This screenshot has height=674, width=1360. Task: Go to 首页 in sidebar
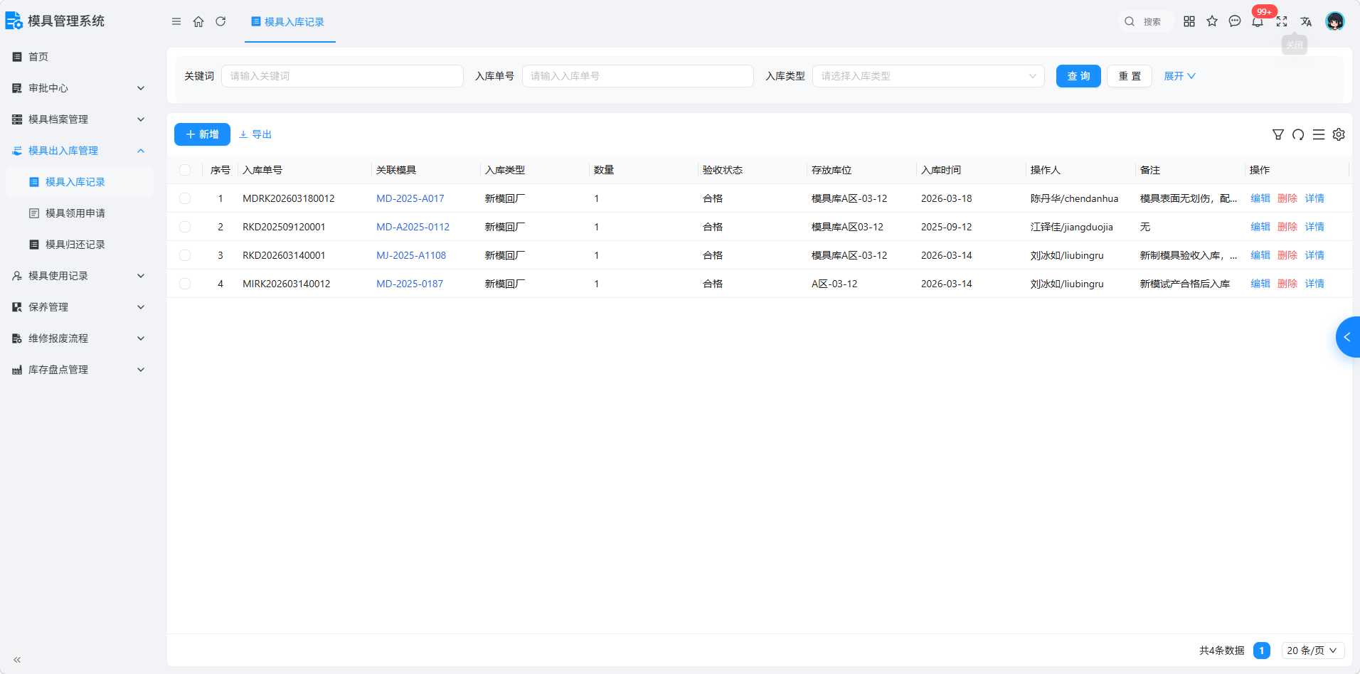point(78,57)
